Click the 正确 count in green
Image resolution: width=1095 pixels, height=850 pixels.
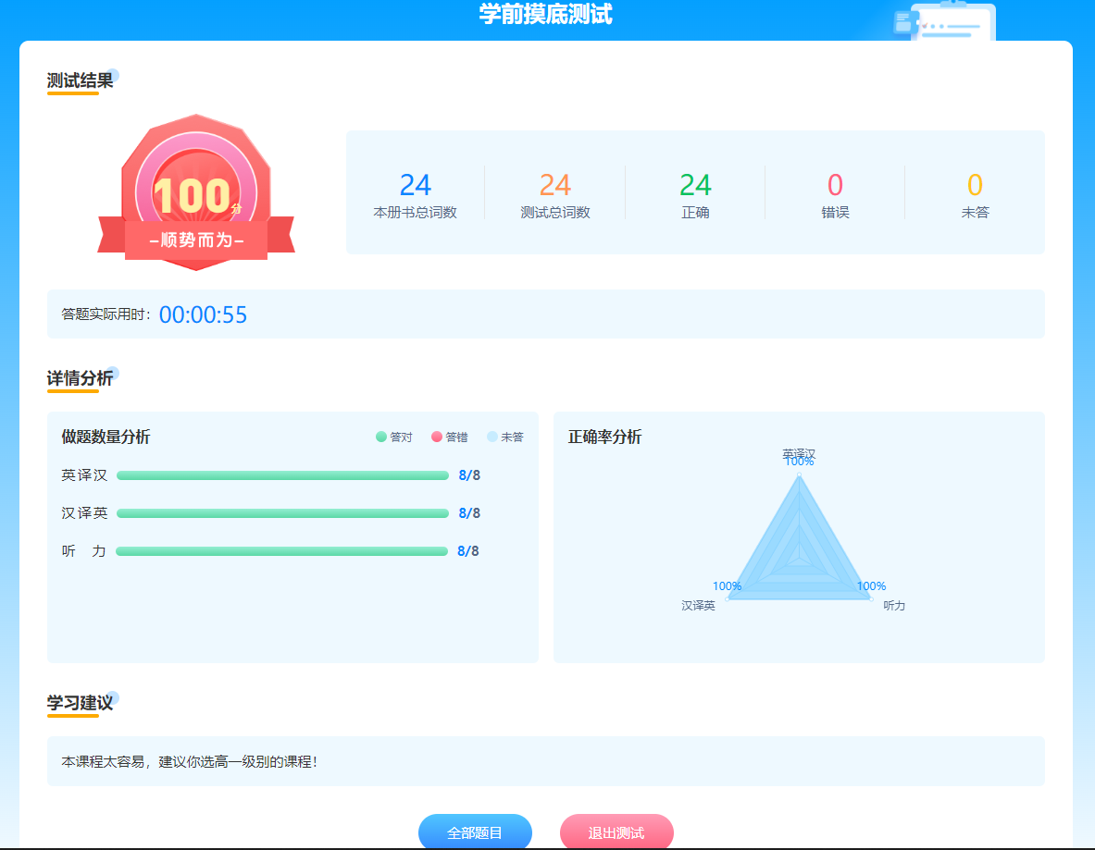pos(695,186)
